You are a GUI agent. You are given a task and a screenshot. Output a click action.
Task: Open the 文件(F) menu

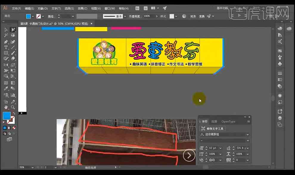[16, 8]
